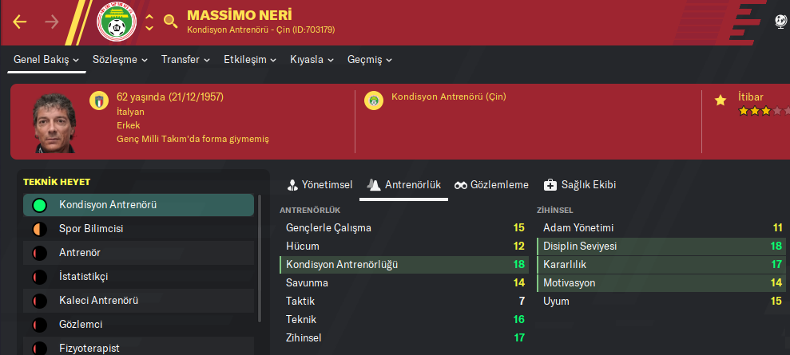Click the next/previous person stepper arrows
Viewport: 790px width, 355px height.
(149, 22)
